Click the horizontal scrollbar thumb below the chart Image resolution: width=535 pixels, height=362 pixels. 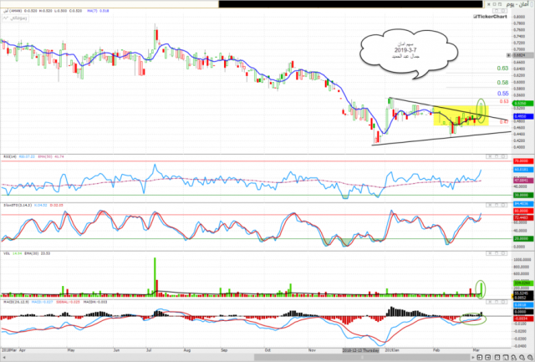click(362, 357)
